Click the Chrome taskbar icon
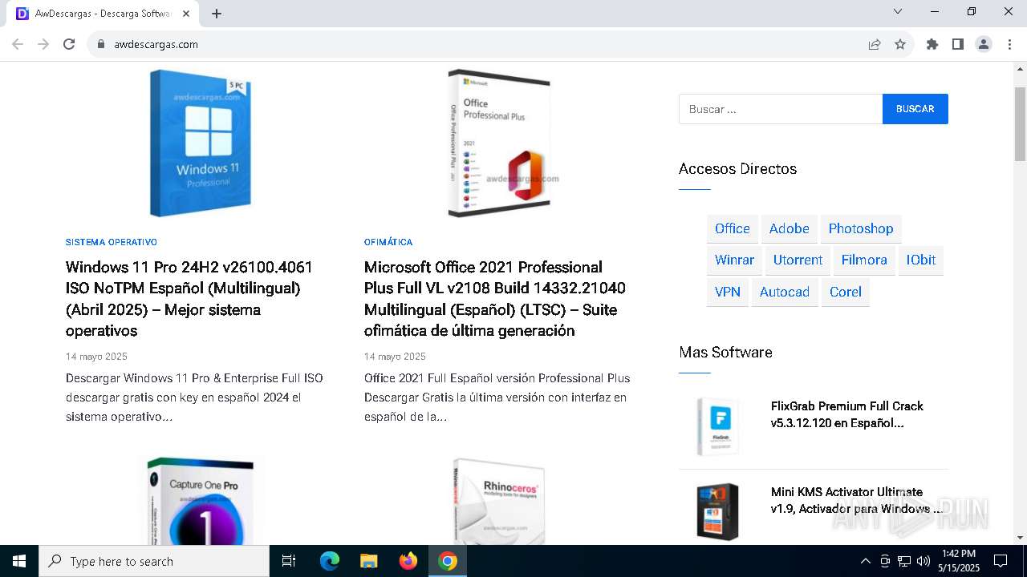 448,561
